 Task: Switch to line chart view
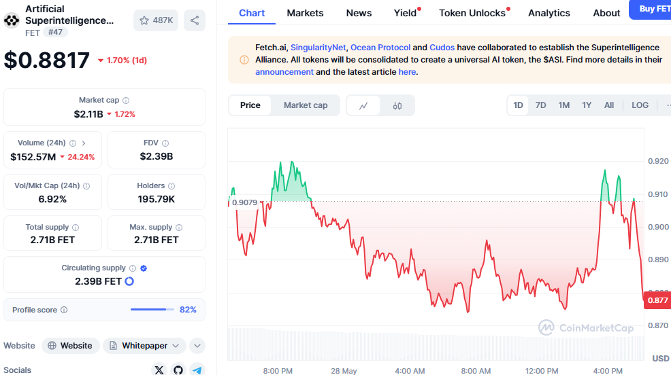pos(363,105)
